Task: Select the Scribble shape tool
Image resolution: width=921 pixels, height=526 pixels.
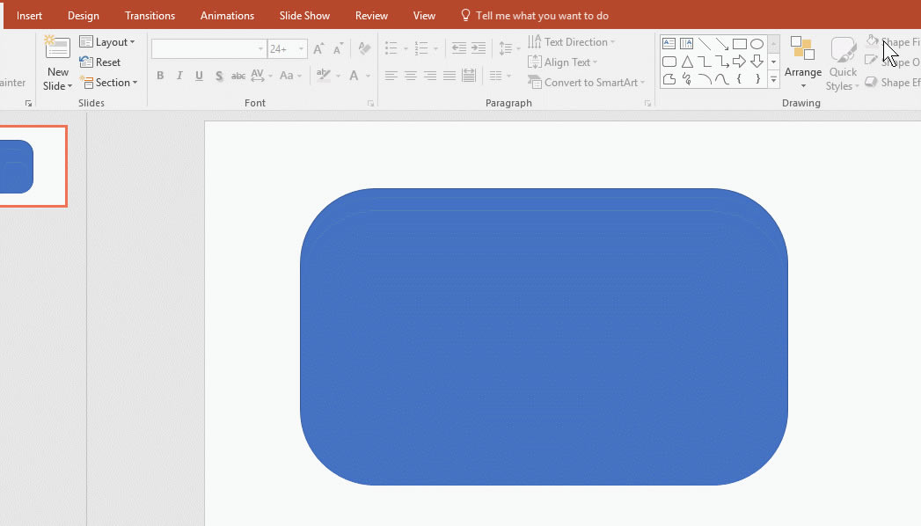Action: (x=687, y=78)
